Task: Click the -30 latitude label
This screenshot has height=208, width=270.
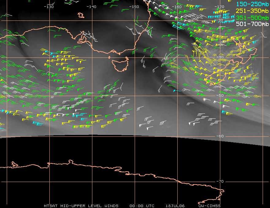Action: pos(220,20)
